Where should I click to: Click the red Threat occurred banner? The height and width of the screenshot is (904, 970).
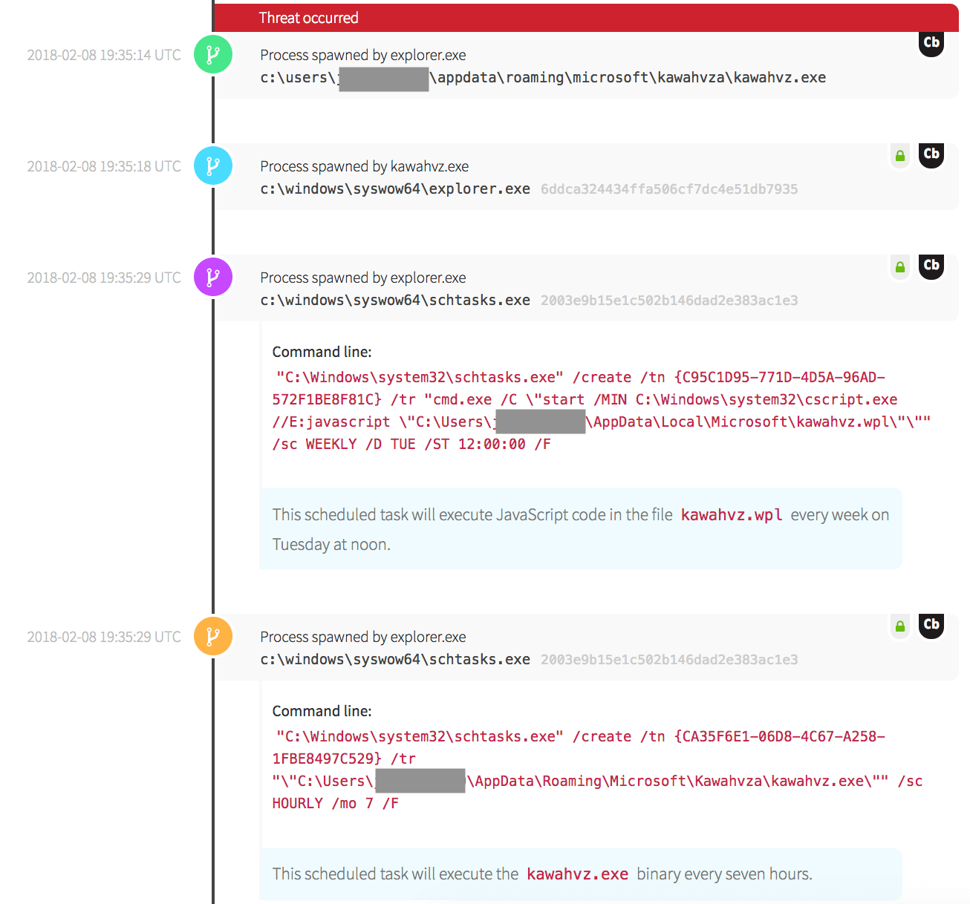[x=585, y=18]
